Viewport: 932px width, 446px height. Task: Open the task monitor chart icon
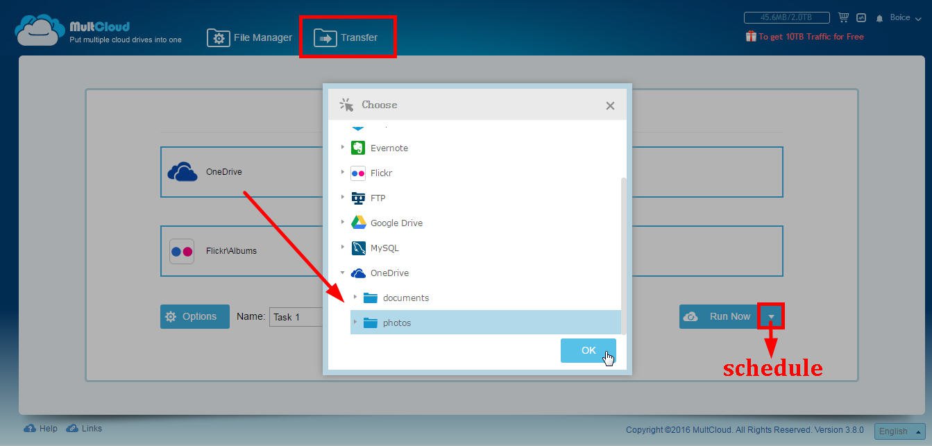tap(862, 17)
